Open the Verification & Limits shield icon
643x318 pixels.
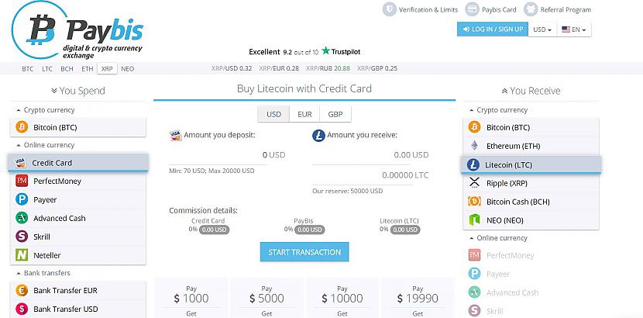coord(389,9)
